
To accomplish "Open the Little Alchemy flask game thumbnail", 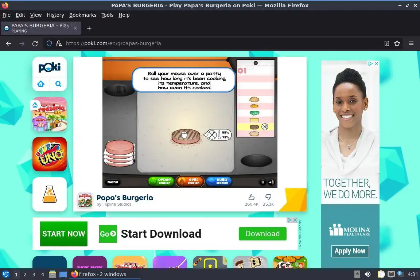I will click(x=50, y=194).
